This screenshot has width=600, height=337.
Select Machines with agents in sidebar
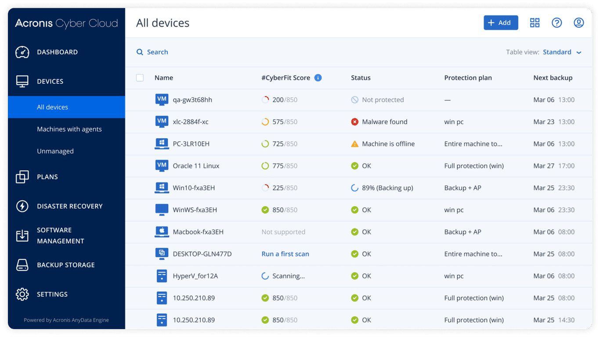(69, 129)
